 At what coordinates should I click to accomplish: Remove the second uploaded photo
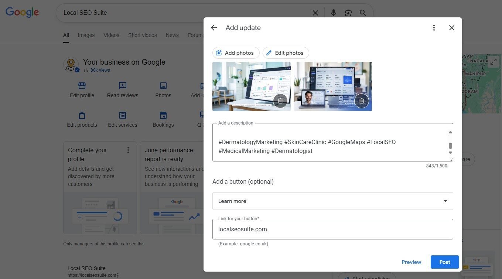pyautogui.click(x=362, y=101)
